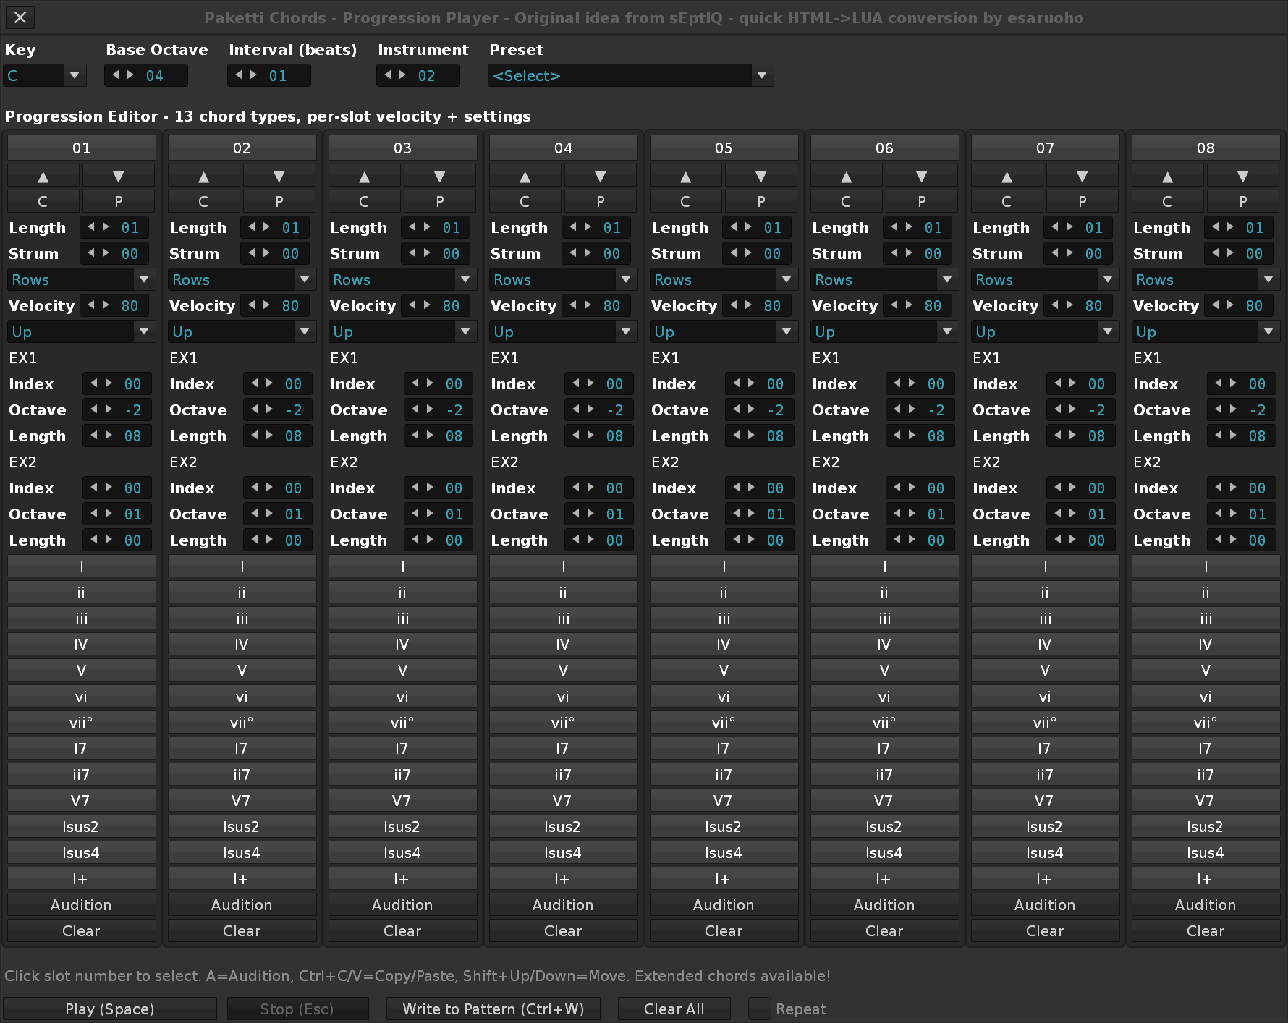Move slot 01 up with the up arrow
1288x1023 pixels.
(43, 176)
